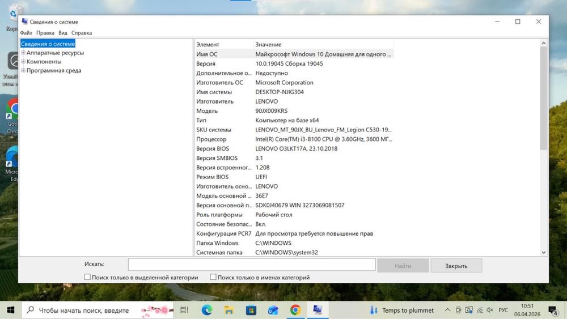Select the 'Версия BIOS' row
567x319 pixels.
(294, 148)
